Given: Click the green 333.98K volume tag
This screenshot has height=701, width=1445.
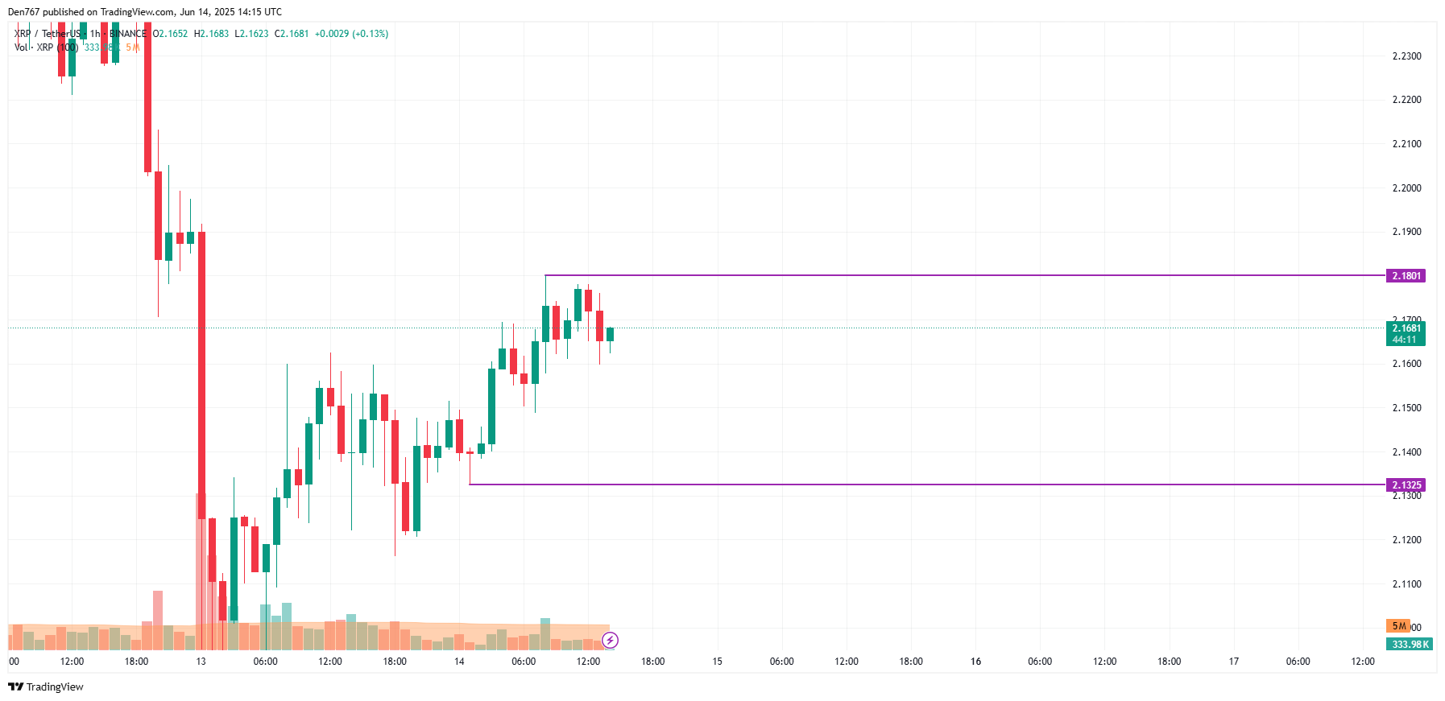Looking at the screenshot, I should pyautogui.click(x=1410, y=644).
